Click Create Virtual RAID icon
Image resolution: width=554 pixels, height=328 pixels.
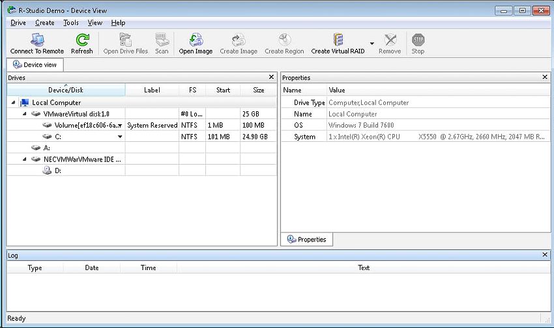[x=338, y=40]
